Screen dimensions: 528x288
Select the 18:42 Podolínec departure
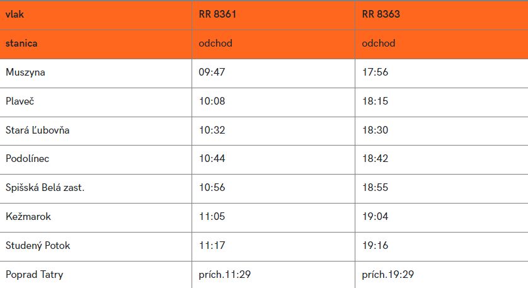tap(375, 159)
